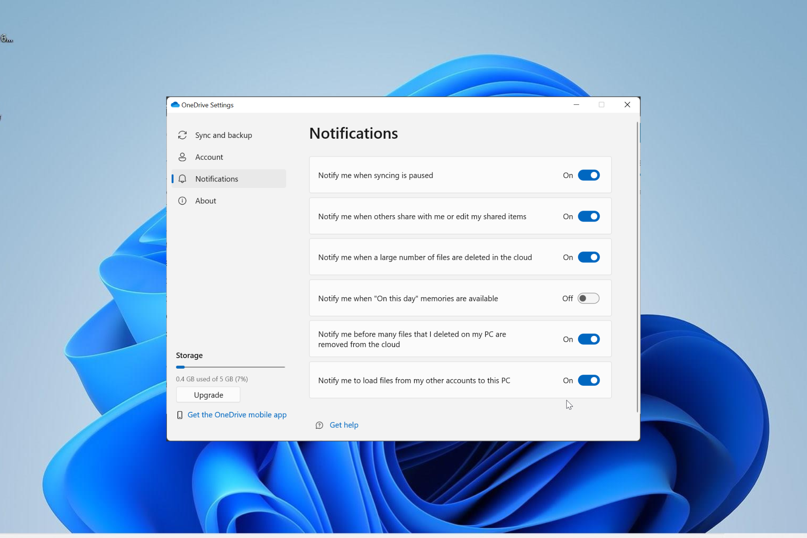Open the Sync and backup section

223,135
